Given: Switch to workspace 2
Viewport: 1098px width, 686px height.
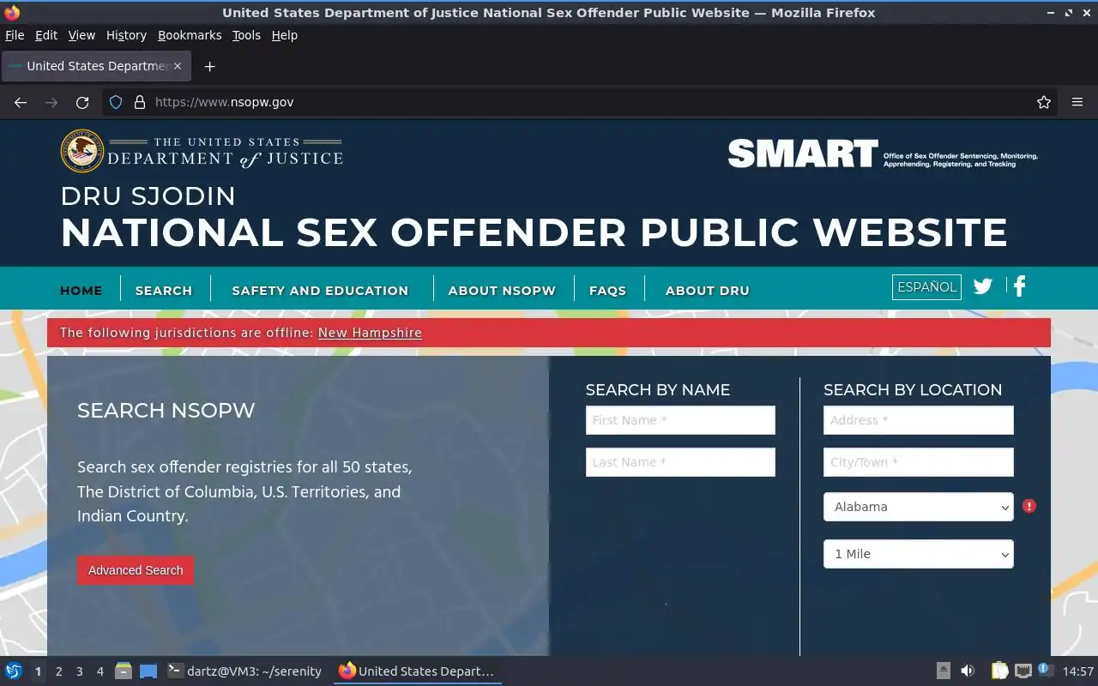Looking at the screenshot, I should click(58, 671).
